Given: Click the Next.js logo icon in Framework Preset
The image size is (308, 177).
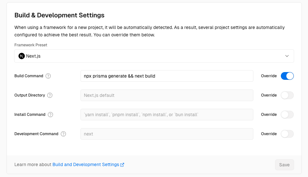Looking at the screenshot, I should click(x=22, y=56).
